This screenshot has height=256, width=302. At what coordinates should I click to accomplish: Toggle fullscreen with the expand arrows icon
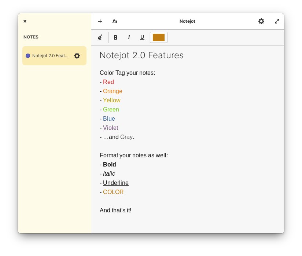pos(277,21)
